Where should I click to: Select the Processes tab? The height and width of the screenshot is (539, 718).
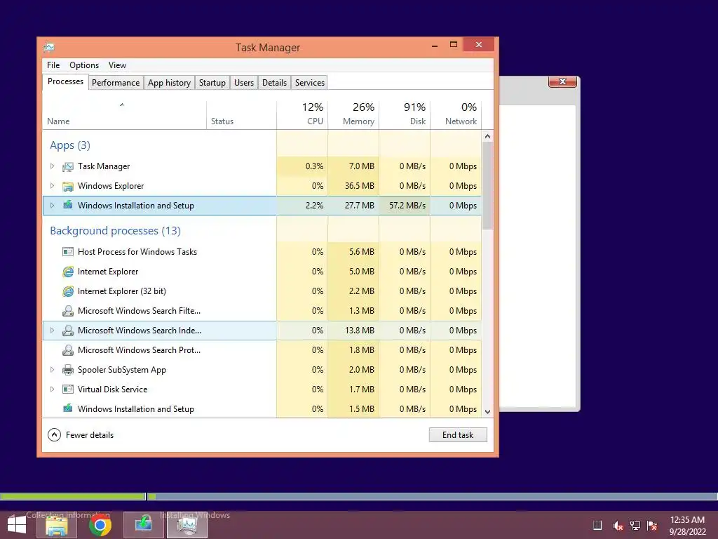(x=65, y=81)
